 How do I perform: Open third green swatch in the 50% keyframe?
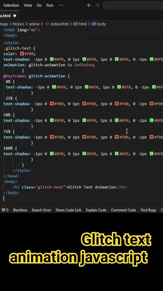[x=117, y=120]
